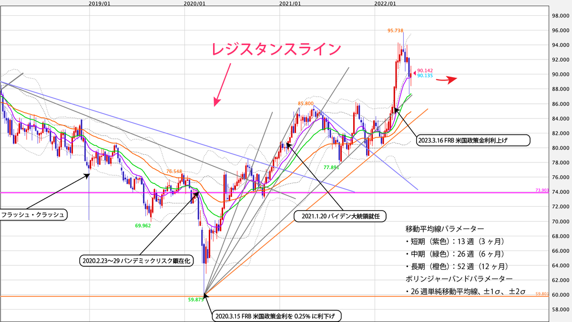
Task: Click the 98.000 price axis label
Action: 560,15
